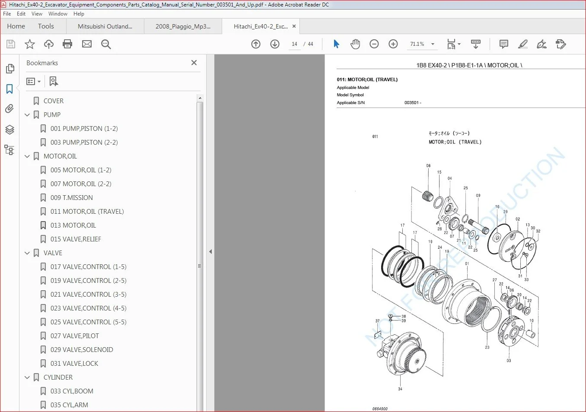Image resolution: width=586 pixels, height=412 pixels.
Task: Close the Hitachi_Ex40-2 document tab
Action: click(x=294, y=26)
